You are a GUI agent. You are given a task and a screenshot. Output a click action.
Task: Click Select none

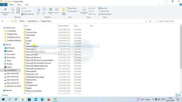[x=104, y=11]
